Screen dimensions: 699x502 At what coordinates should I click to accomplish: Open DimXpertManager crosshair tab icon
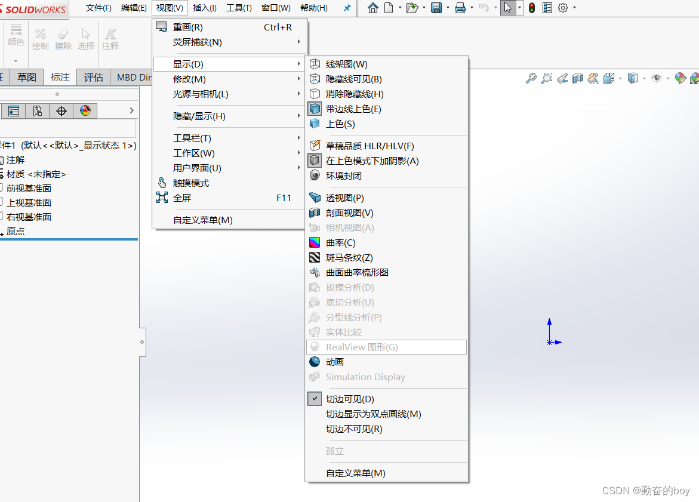61,111
